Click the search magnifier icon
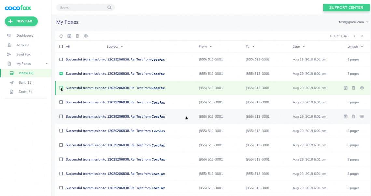Screen dimensions: 371x196 [110, 7]
